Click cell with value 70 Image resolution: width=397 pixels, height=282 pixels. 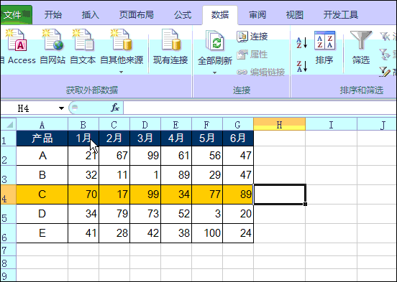point(83,194)
